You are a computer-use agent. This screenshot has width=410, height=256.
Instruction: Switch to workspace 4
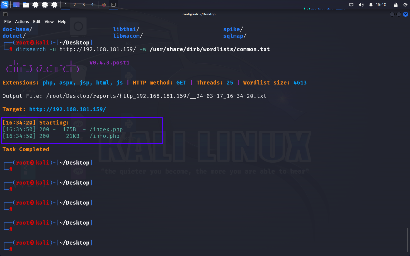[92, 5]
